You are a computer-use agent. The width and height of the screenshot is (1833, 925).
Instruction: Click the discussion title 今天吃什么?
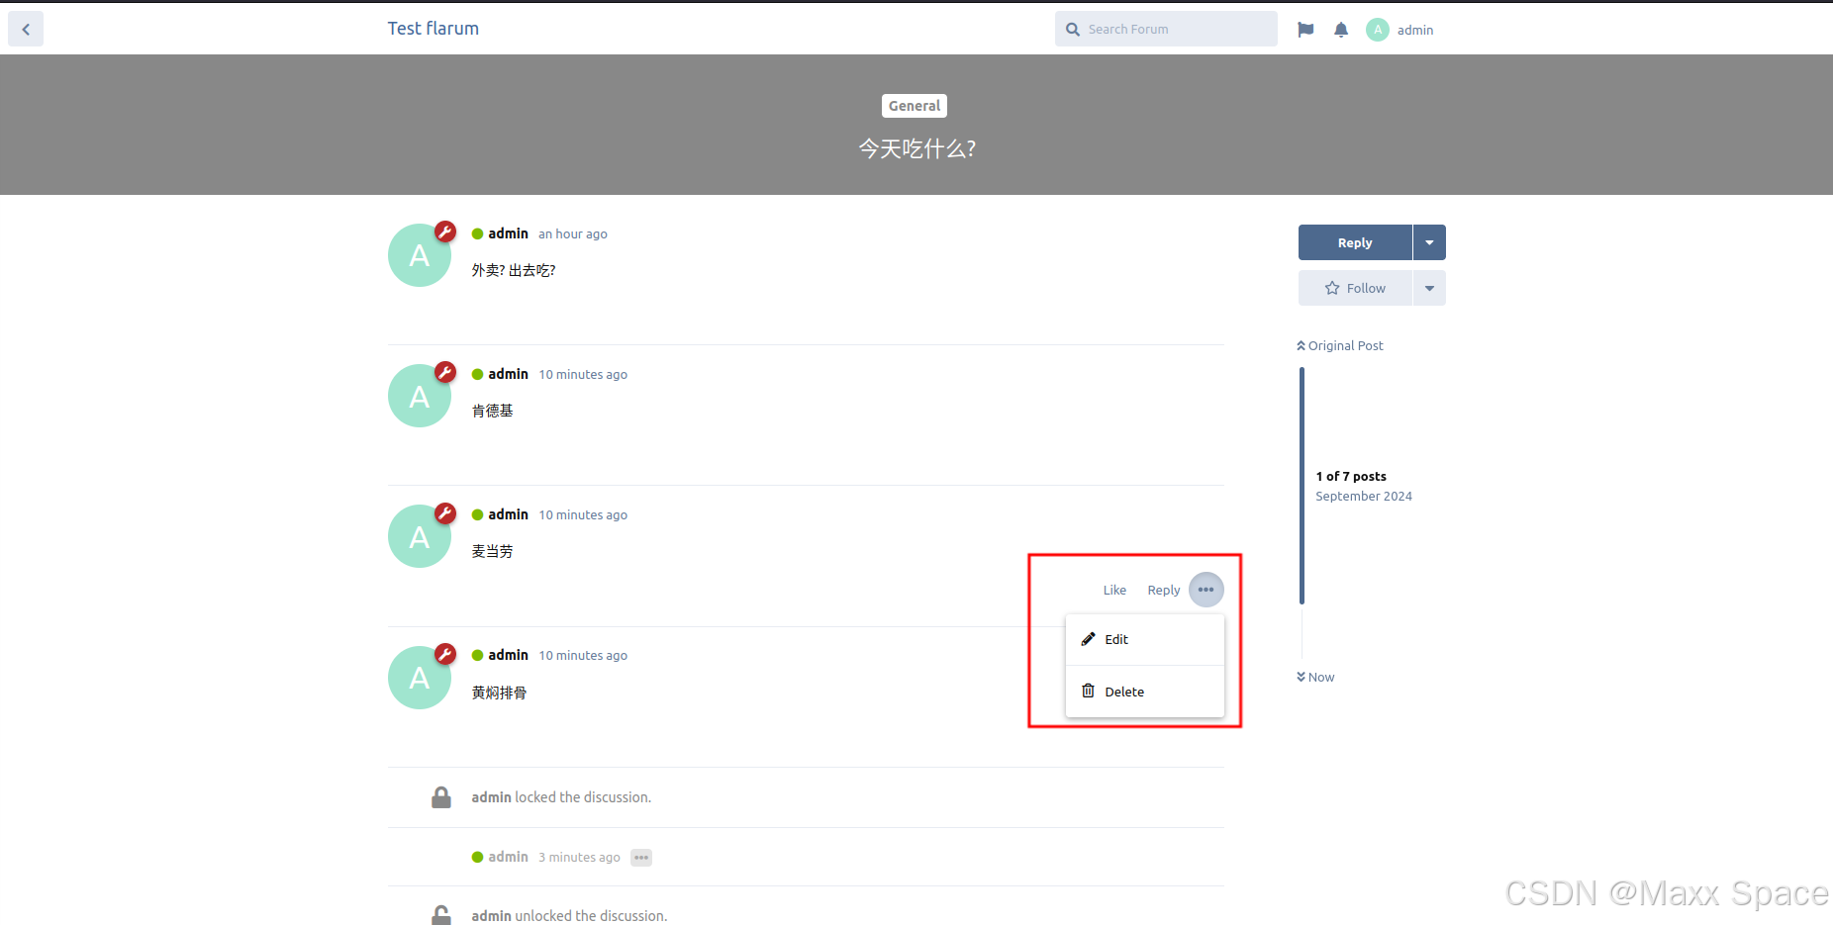(916, 148)
